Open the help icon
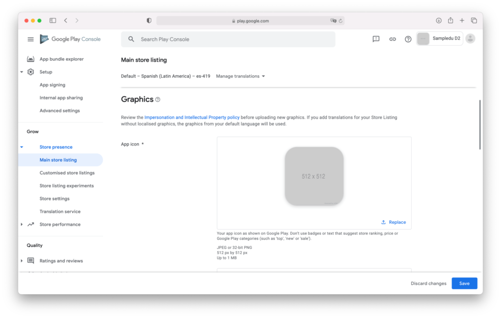501x318 pixels. [x=408, y=39]
